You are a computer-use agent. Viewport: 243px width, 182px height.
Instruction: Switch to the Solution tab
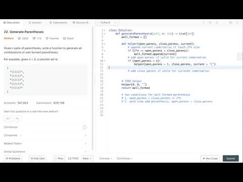(x=35, y=23)
